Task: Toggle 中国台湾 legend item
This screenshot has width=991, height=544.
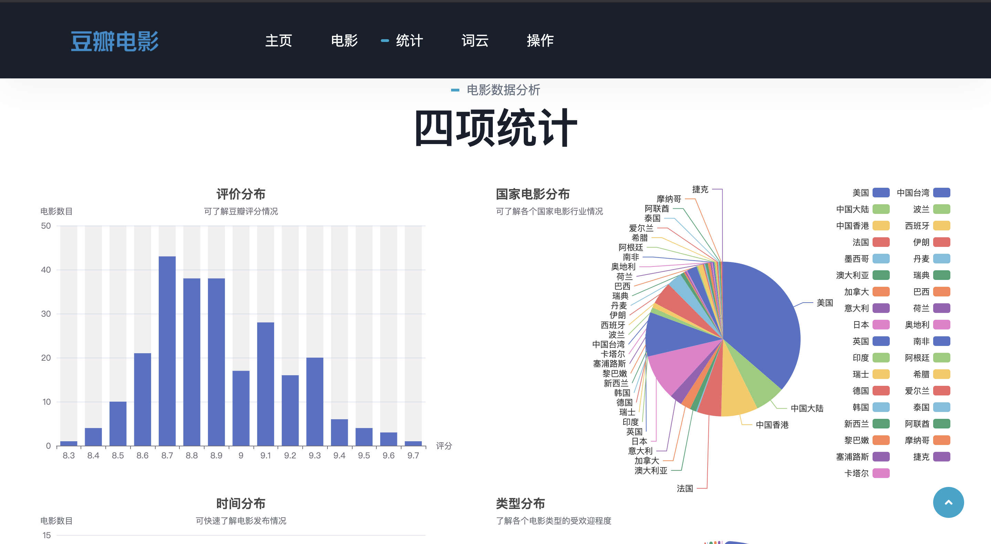Action: (941, 193)
